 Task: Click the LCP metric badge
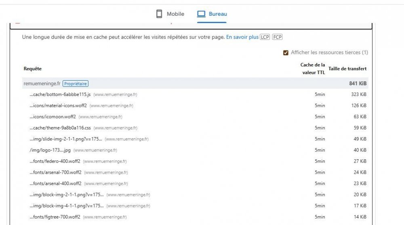tap(265, 37)
